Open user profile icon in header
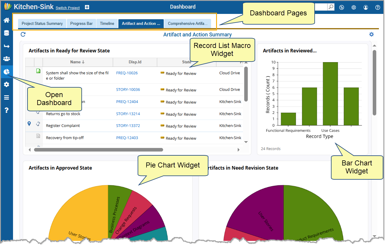Image resolution: width=386 pixels, height=248 pixels. (x=366, y=7)
